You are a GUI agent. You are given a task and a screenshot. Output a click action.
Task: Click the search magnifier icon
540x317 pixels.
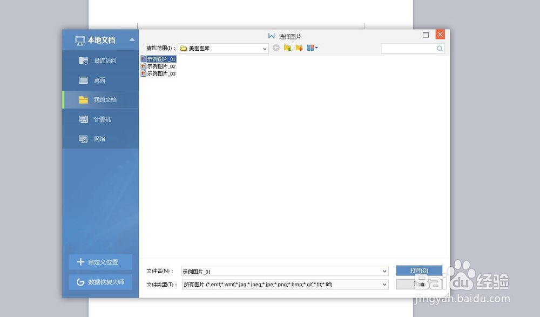pos(440,49)
